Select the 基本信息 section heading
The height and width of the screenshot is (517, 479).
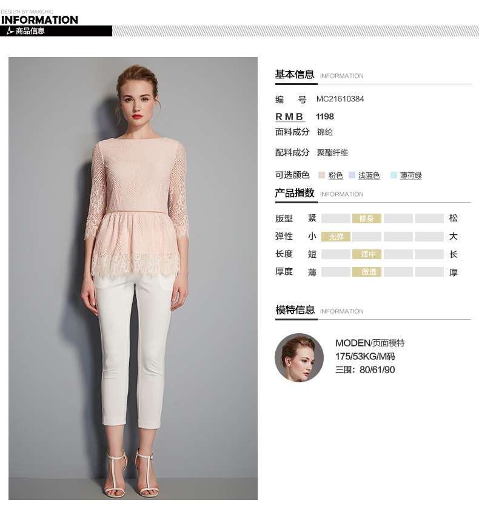(x=295, y=75)
